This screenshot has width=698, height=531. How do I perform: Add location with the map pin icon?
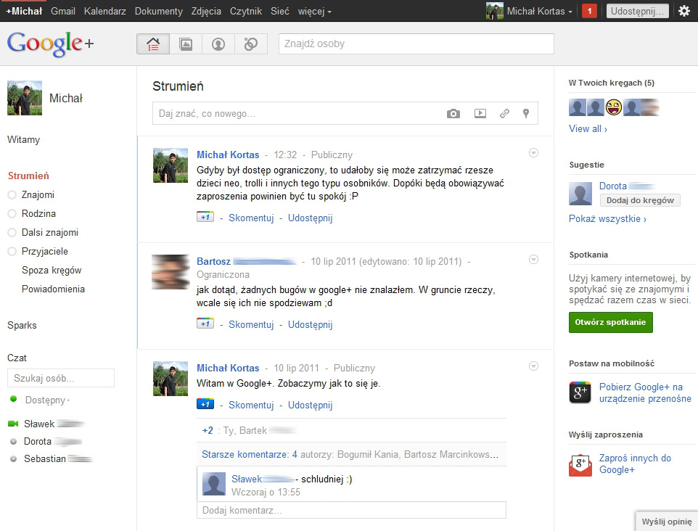pyautogui.click(x=526, y=114)
